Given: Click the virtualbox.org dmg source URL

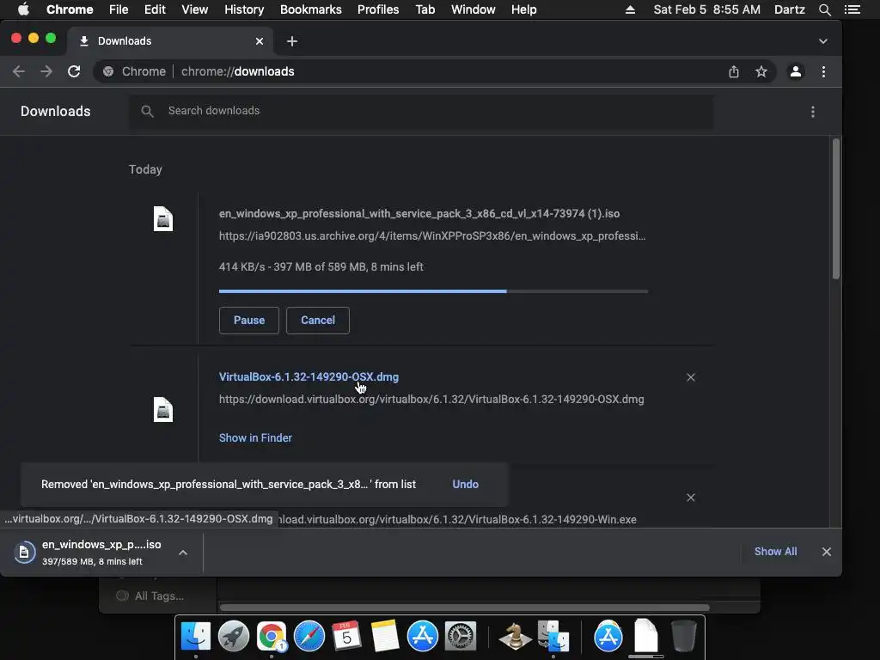Looking at the screenshot, I should tap(431, 399).
